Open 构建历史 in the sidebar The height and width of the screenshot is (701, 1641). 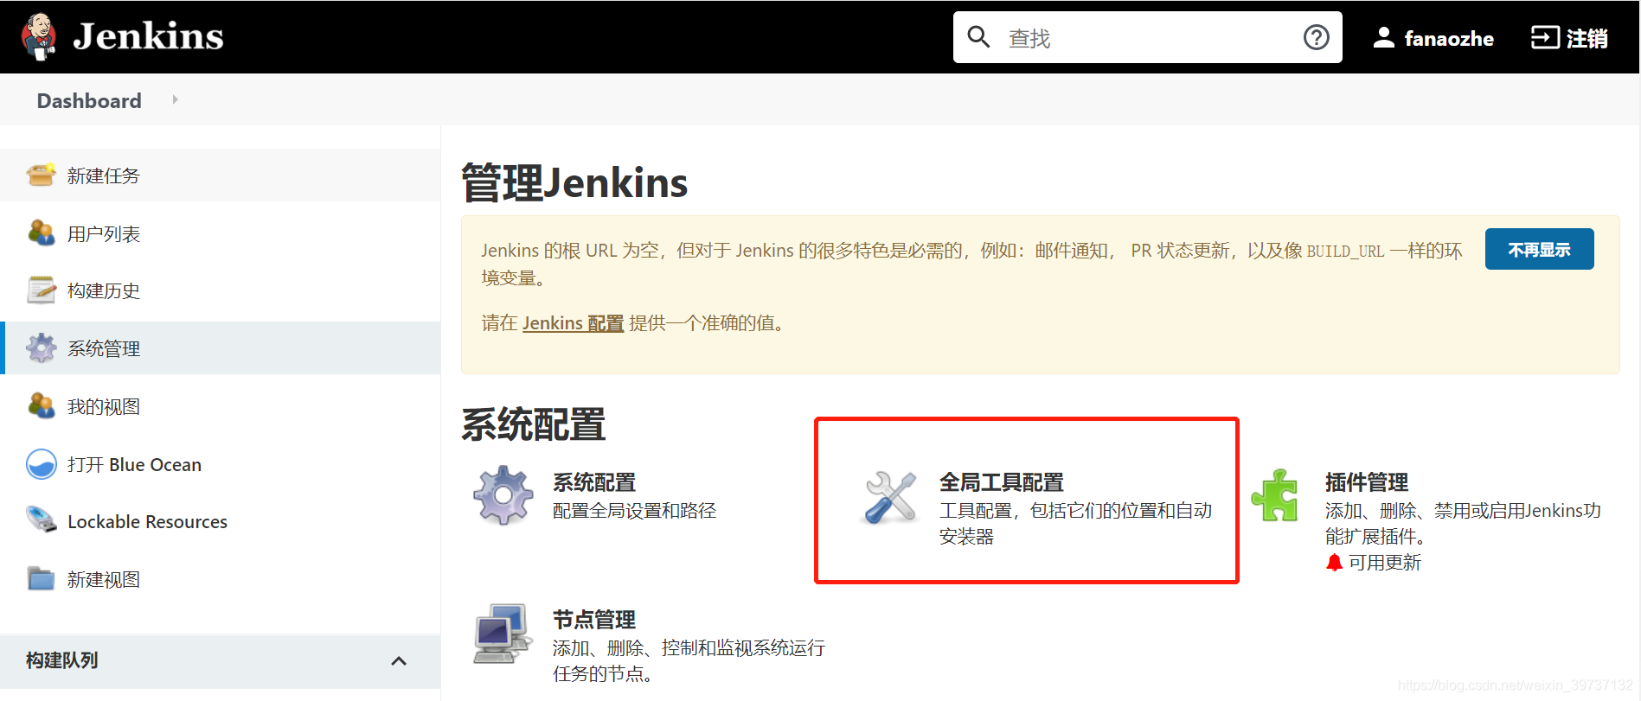pos(104,290)
